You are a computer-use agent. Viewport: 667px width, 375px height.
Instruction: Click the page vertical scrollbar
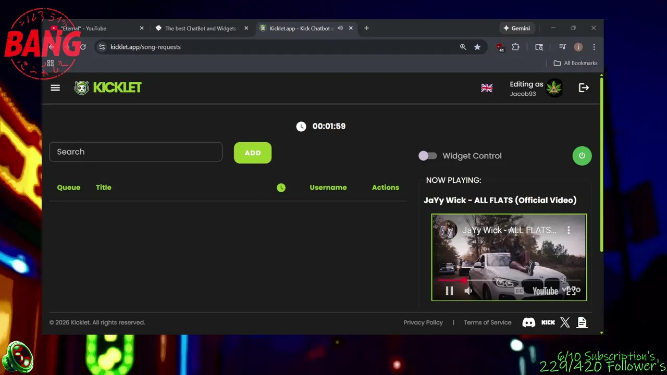click(x=602, y=164)
